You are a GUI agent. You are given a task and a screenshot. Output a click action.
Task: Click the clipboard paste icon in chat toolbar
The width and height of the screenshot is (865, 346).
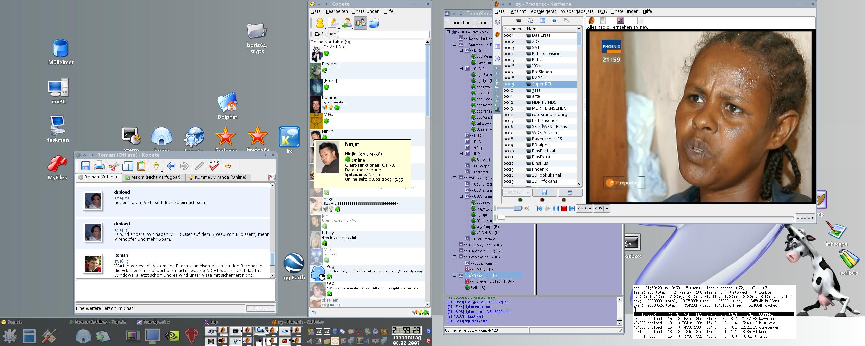point(141,166)
